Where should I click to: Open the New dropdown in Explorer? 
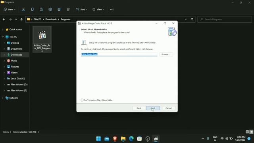point(10,10)
